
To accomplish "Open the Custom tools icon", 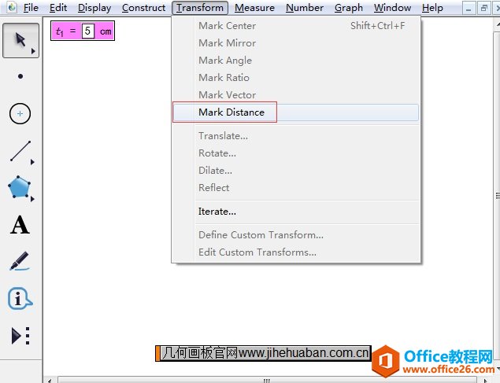I will coord(20,336).
